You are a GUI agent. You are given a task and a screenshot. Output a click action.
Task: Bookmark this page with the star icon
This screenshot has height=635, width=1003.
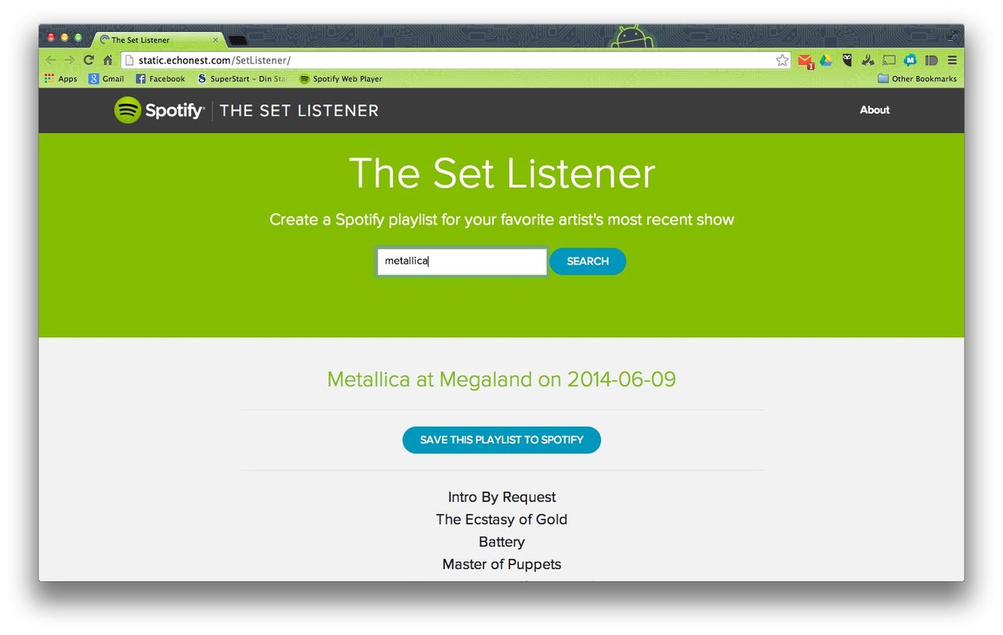tap(782, 60)
